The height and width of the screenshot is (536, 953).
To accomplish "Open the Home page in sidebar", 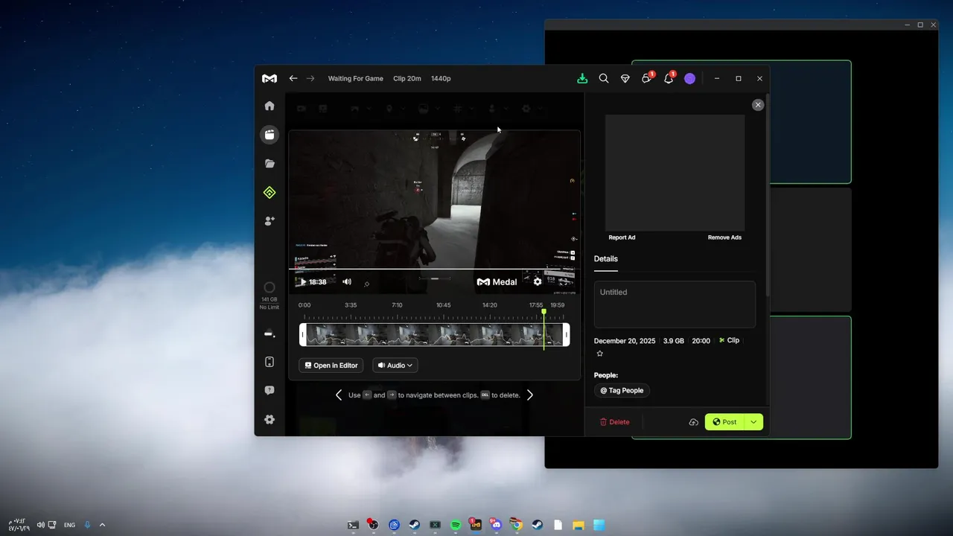I will (x=270, y=106).
